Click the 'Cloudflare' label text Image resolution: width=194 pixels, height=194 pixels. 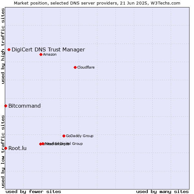coord(86,68)
